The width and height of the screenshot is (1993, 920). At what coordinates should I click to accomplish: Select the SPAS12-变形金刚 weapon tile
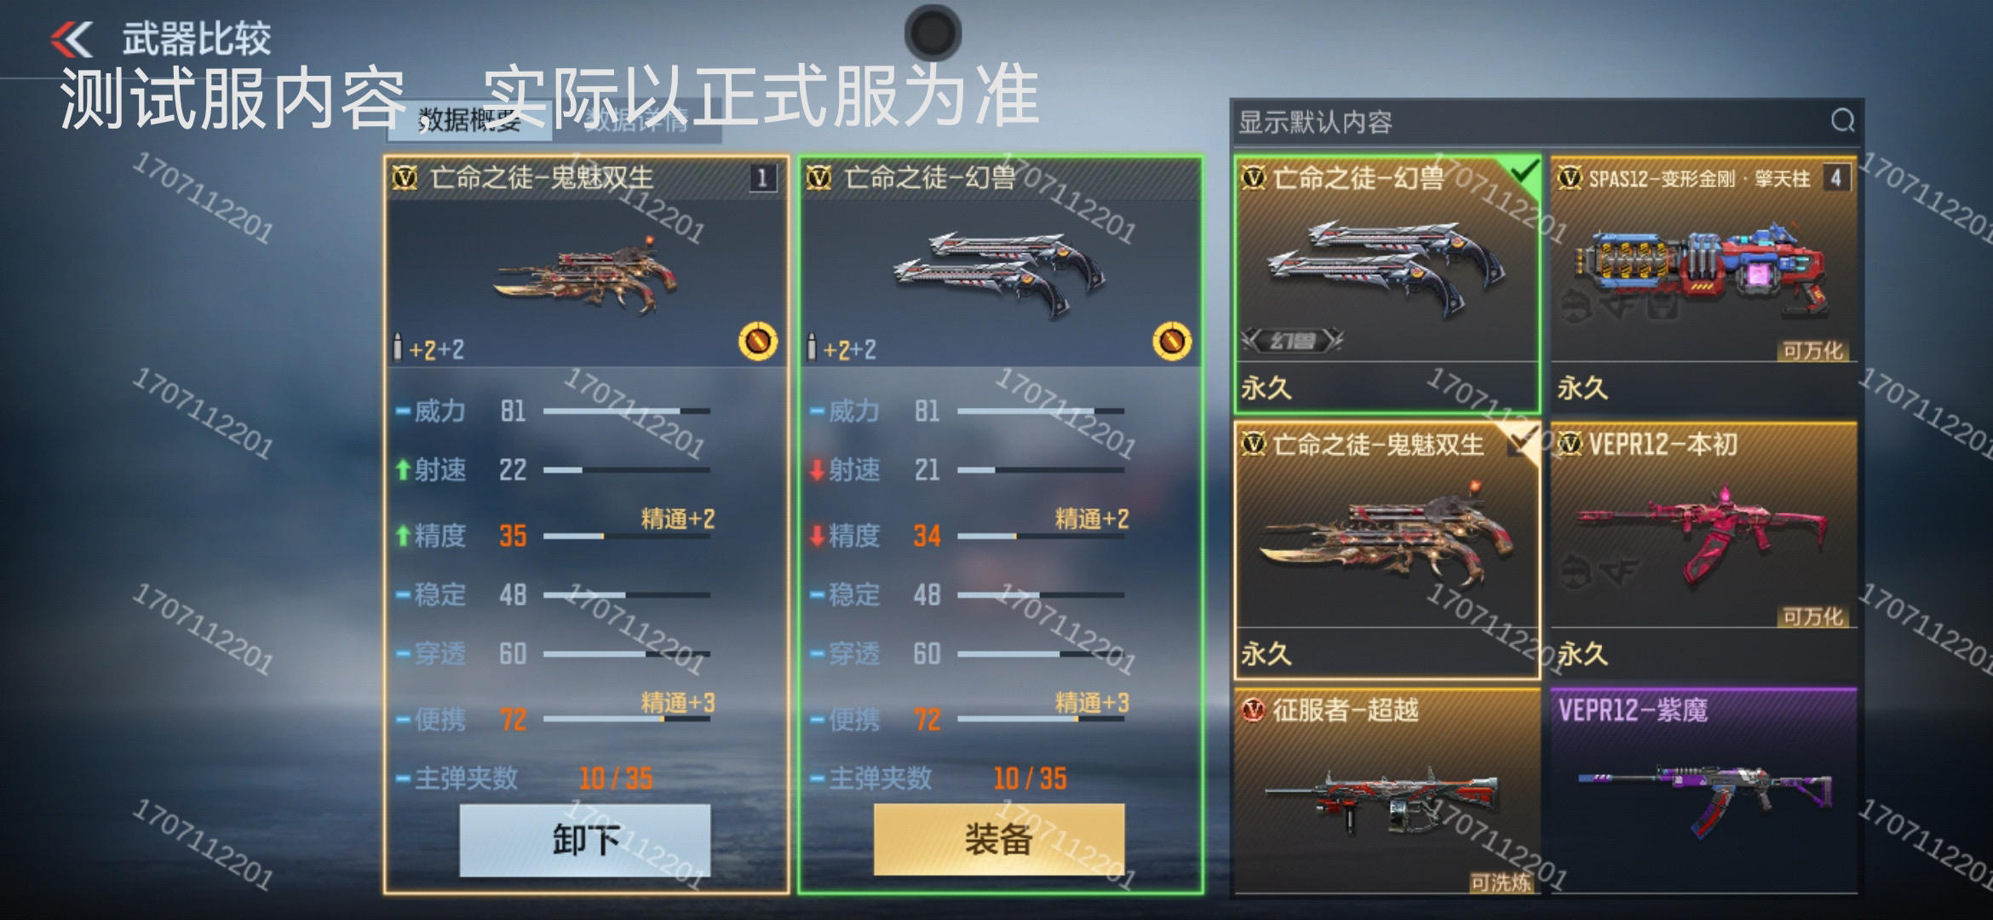coord(1703,285)
